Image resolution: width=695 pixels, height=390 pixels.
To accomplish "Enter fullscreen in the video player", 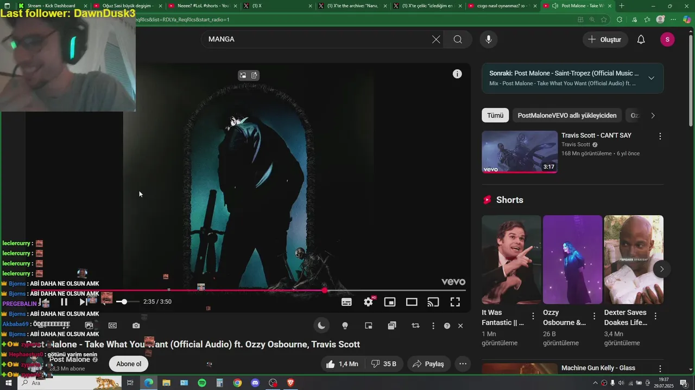I will pyautogui.click(x=455, y=302).
